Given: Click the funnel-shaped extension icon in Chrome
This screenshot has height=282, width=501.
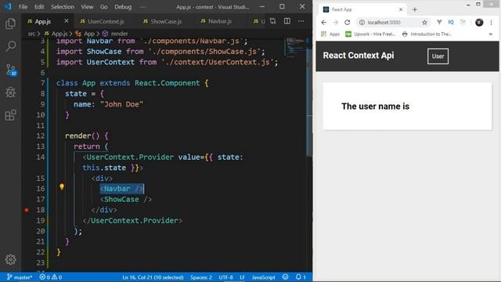Looking at the screenshot, I should [439, 22].
